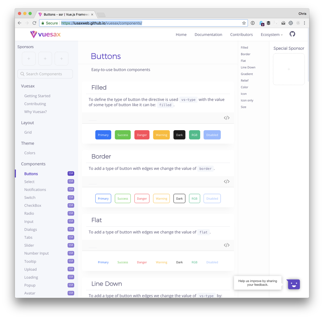Click the filled RGB button
Viewport: 324px width, 319px height.
coord(194,135)
